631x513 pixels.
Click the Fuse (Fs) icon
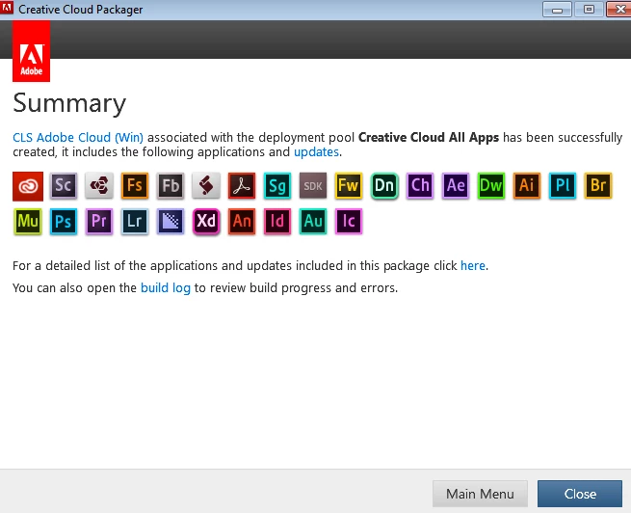tap(135, 186)
